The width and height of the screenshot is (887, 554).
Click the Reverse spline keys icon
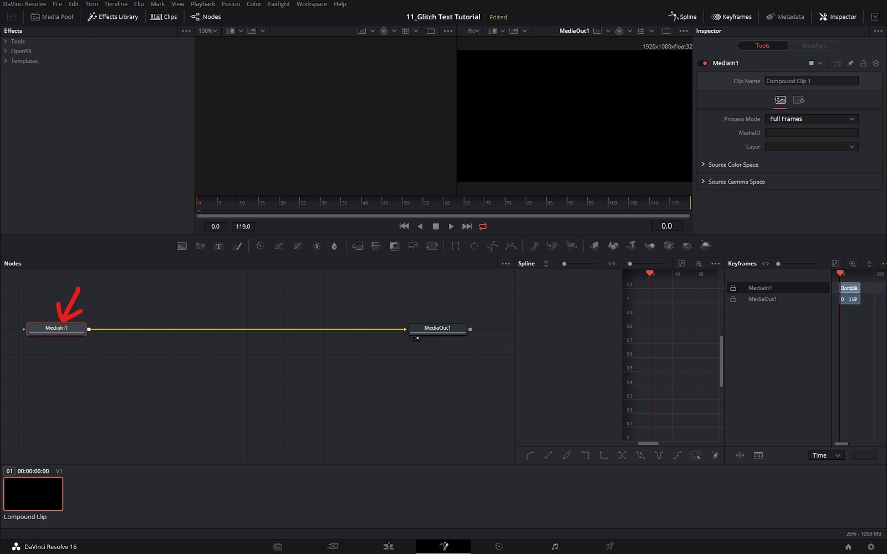622,455
